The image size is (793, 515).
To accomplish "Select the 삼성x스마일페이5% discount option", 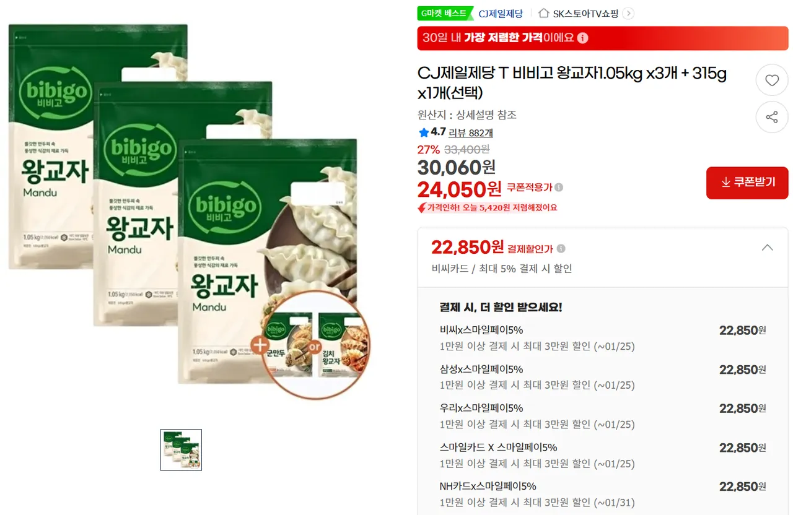I will pyautogui.click(x=603, y=377).
